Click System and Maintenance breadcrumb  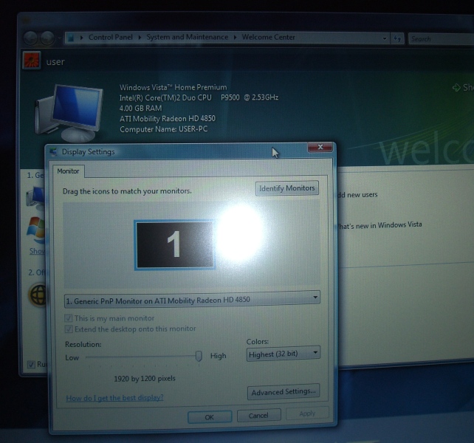click(188, 37)
